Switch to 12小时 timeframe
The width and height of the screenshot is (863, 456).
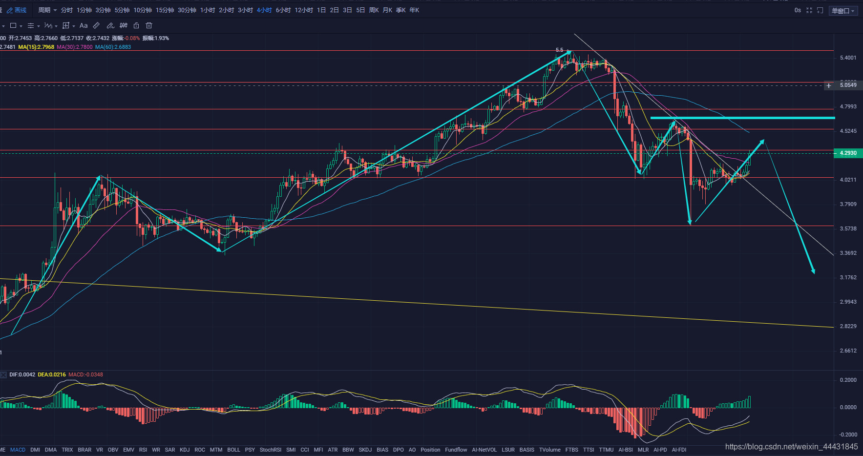point(304,10)
